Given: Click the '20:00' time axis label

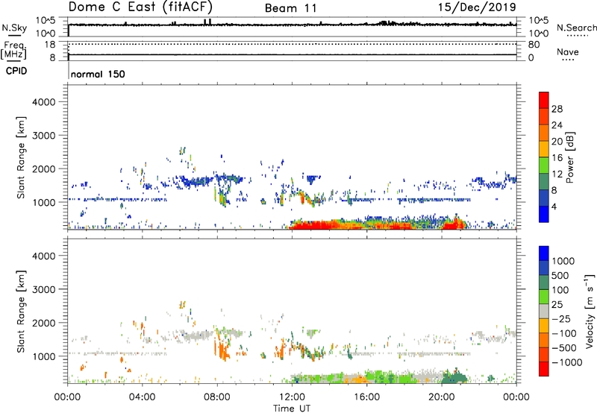Looking at the screenshot, I should (441, 397).
